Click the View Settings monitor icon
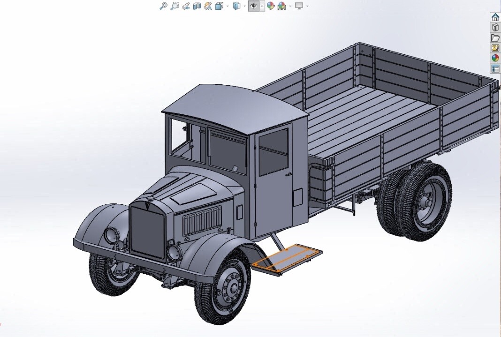Viewport: 501px width, 337px height. point(299,6)
